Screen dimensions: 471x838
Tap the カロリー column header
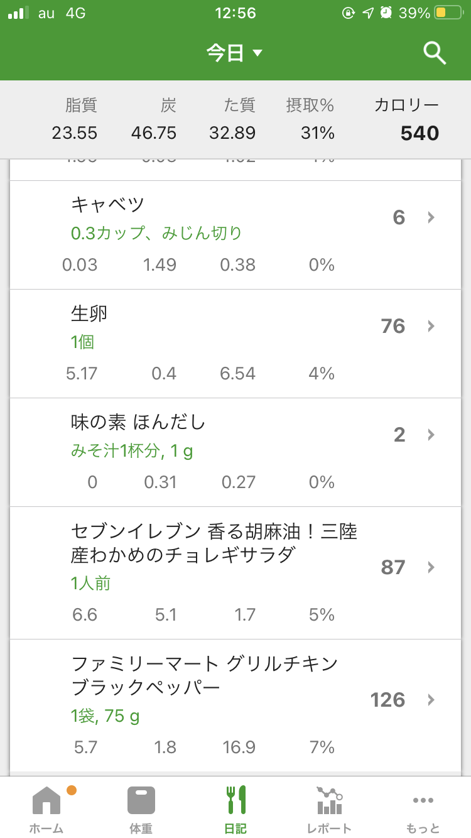(406, 105)
